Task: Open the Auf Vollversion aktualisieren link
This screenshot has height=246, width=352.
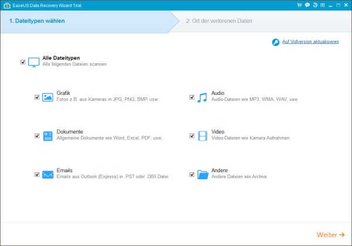Action: 310,42
